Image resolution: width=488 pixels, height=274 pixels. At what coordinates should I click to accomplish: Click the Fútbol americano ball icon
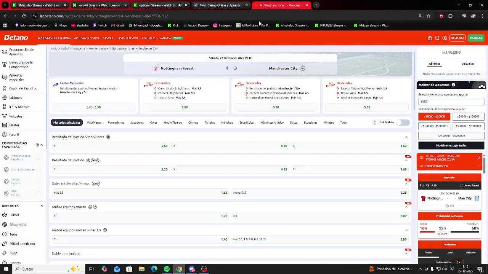tap(5, 244)
